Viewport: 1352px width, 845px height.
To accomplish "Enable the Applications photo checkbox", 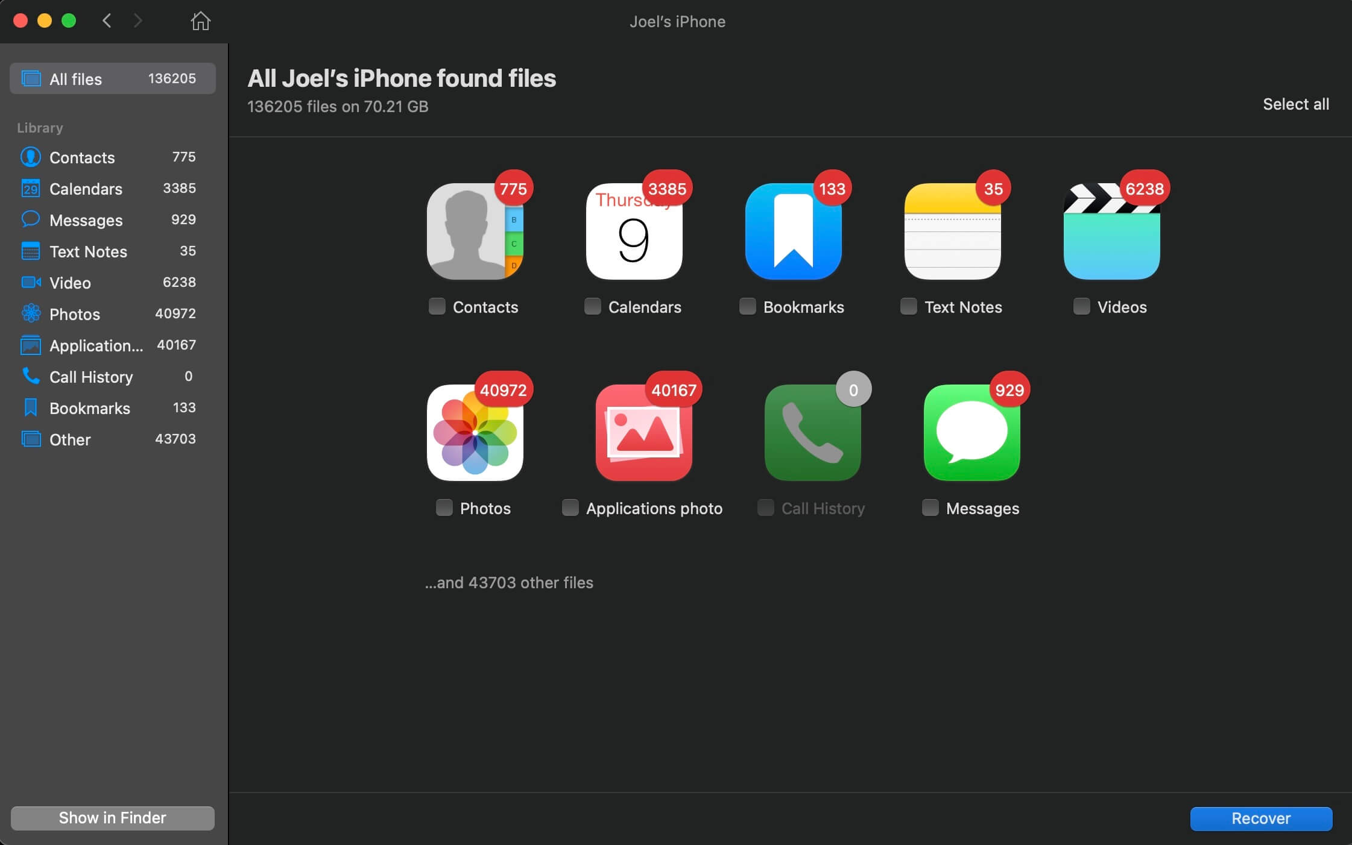I will click(x=570, y=507).
